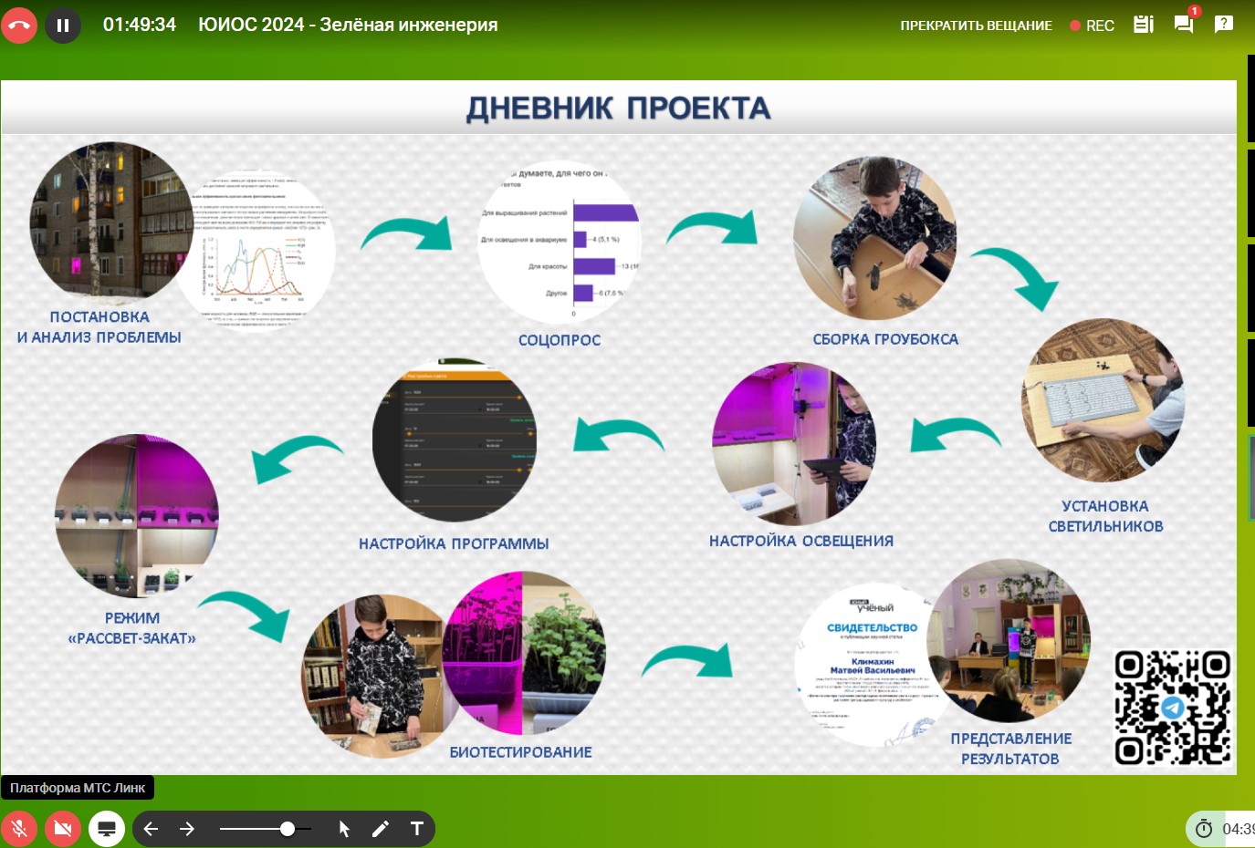Click the REC recording indicator
1255x848 pixels.
[x=1093, y=26]
